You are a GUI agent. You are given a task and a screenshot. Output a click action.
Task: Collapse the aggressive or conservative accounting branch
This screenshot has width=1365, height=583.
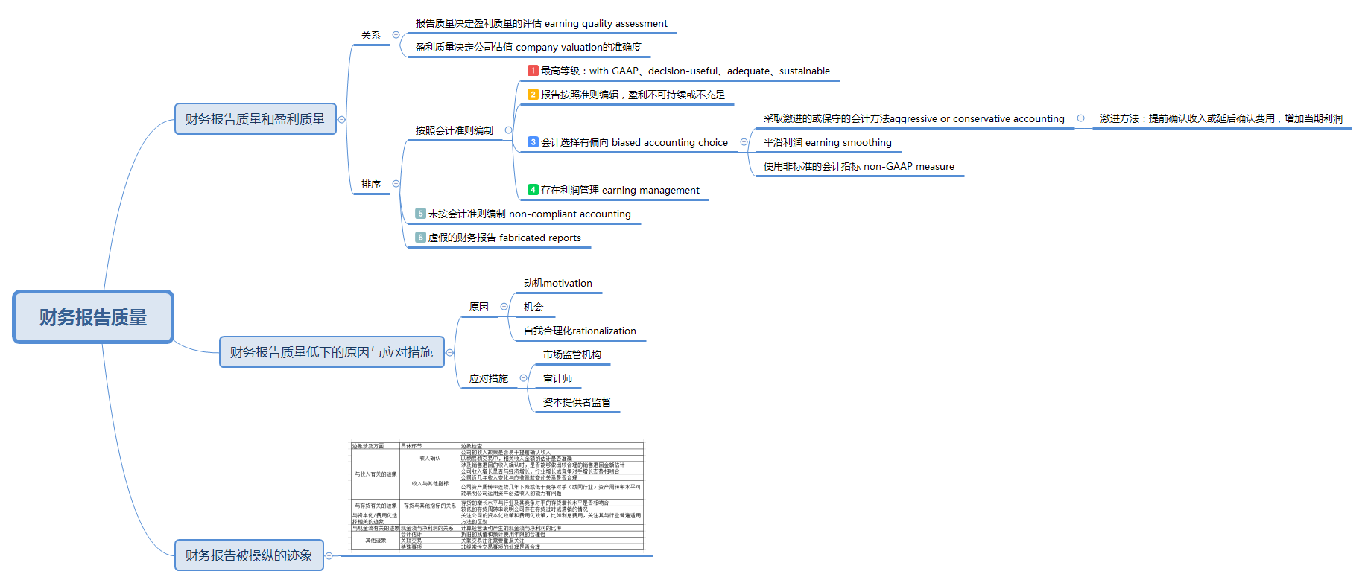coord(1080,118)
